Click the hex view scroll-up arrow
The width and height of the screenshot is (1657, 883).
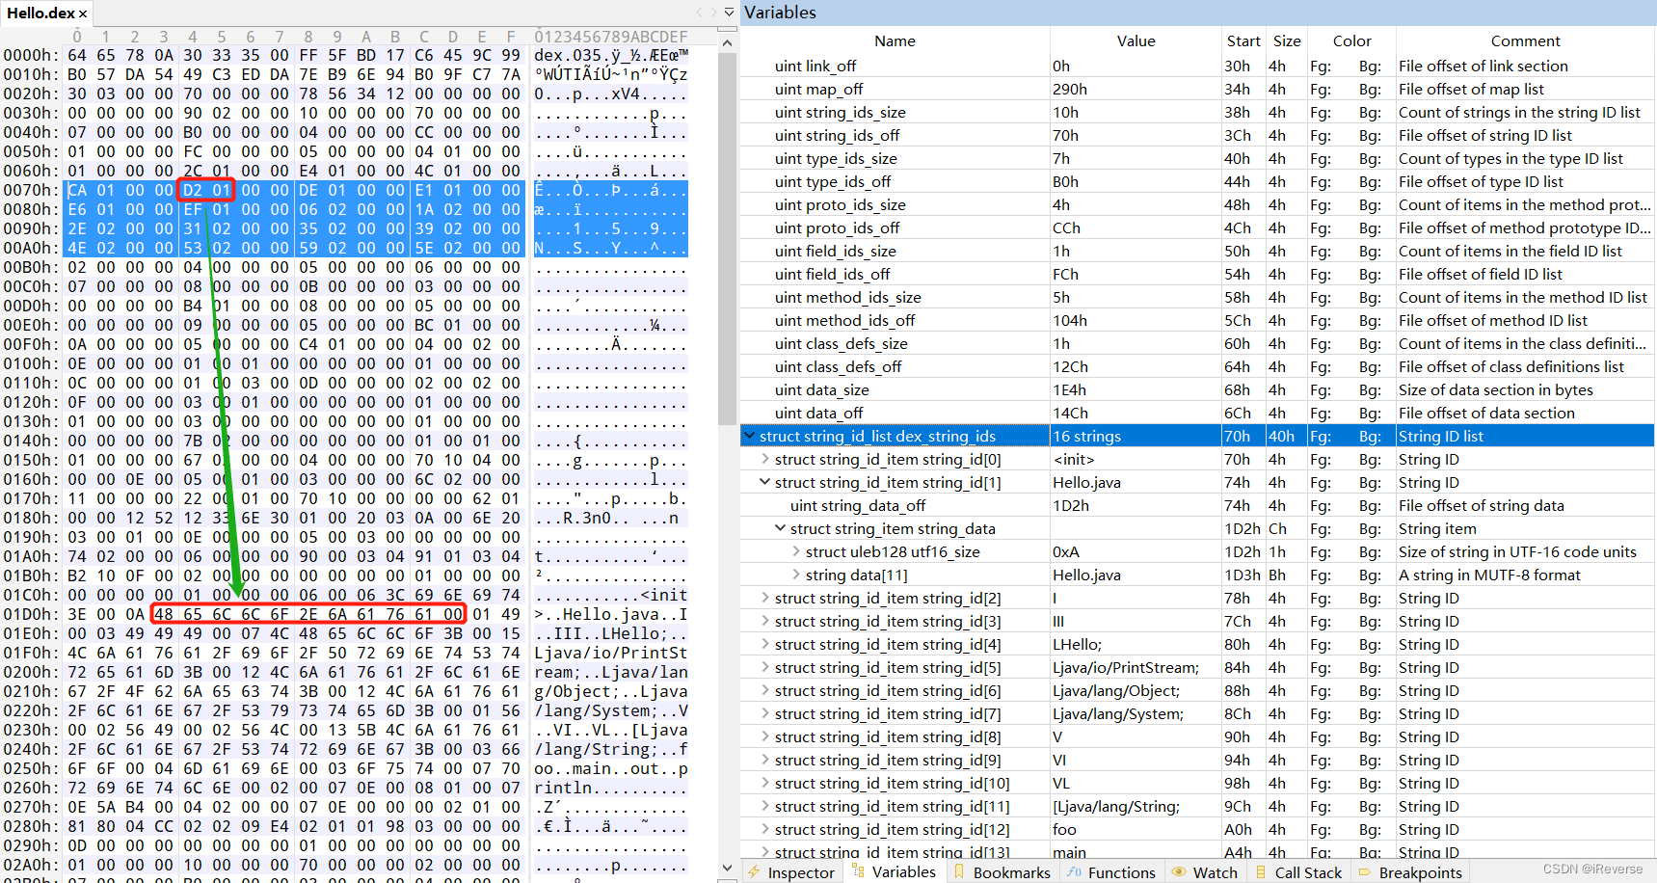[728, 42]
